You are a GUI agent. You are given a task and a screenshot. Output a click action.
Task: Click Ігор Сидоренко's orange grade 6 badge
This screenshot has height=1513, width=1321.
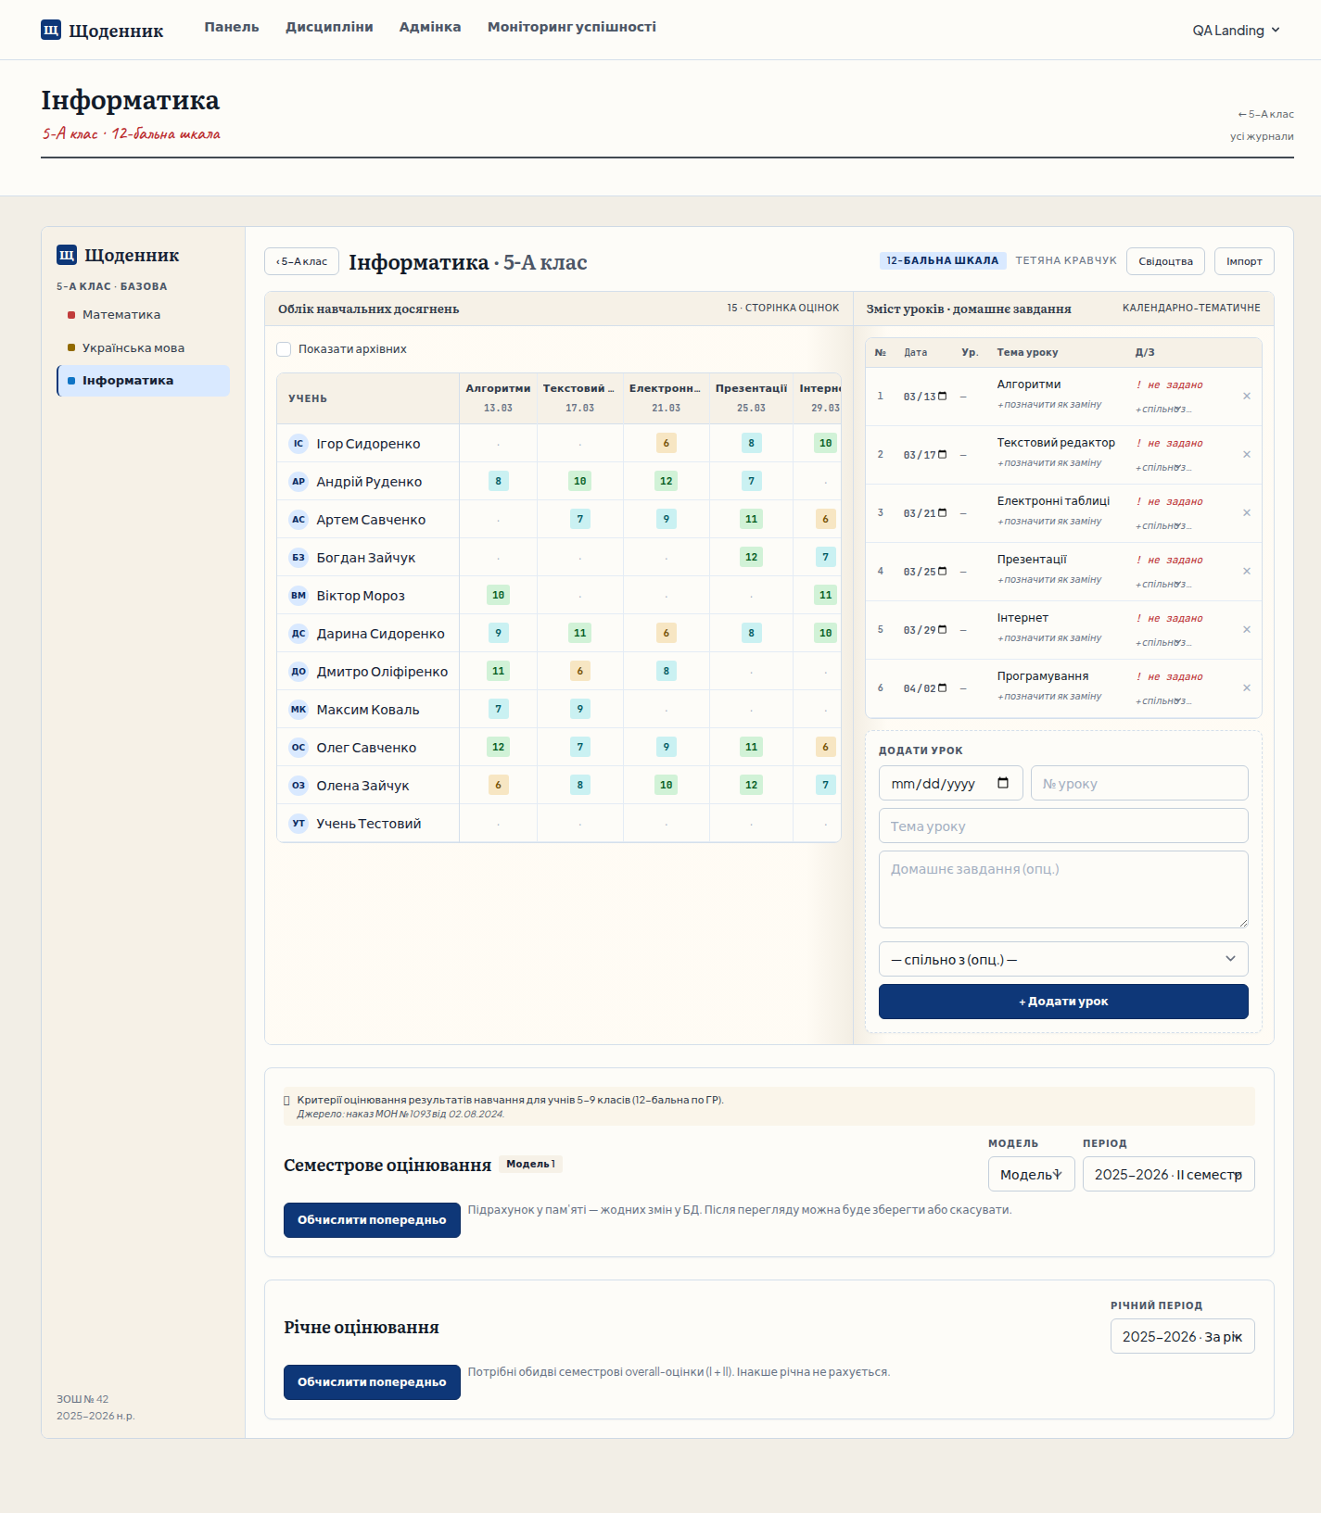pyautogui.click(x=666, y=443)
